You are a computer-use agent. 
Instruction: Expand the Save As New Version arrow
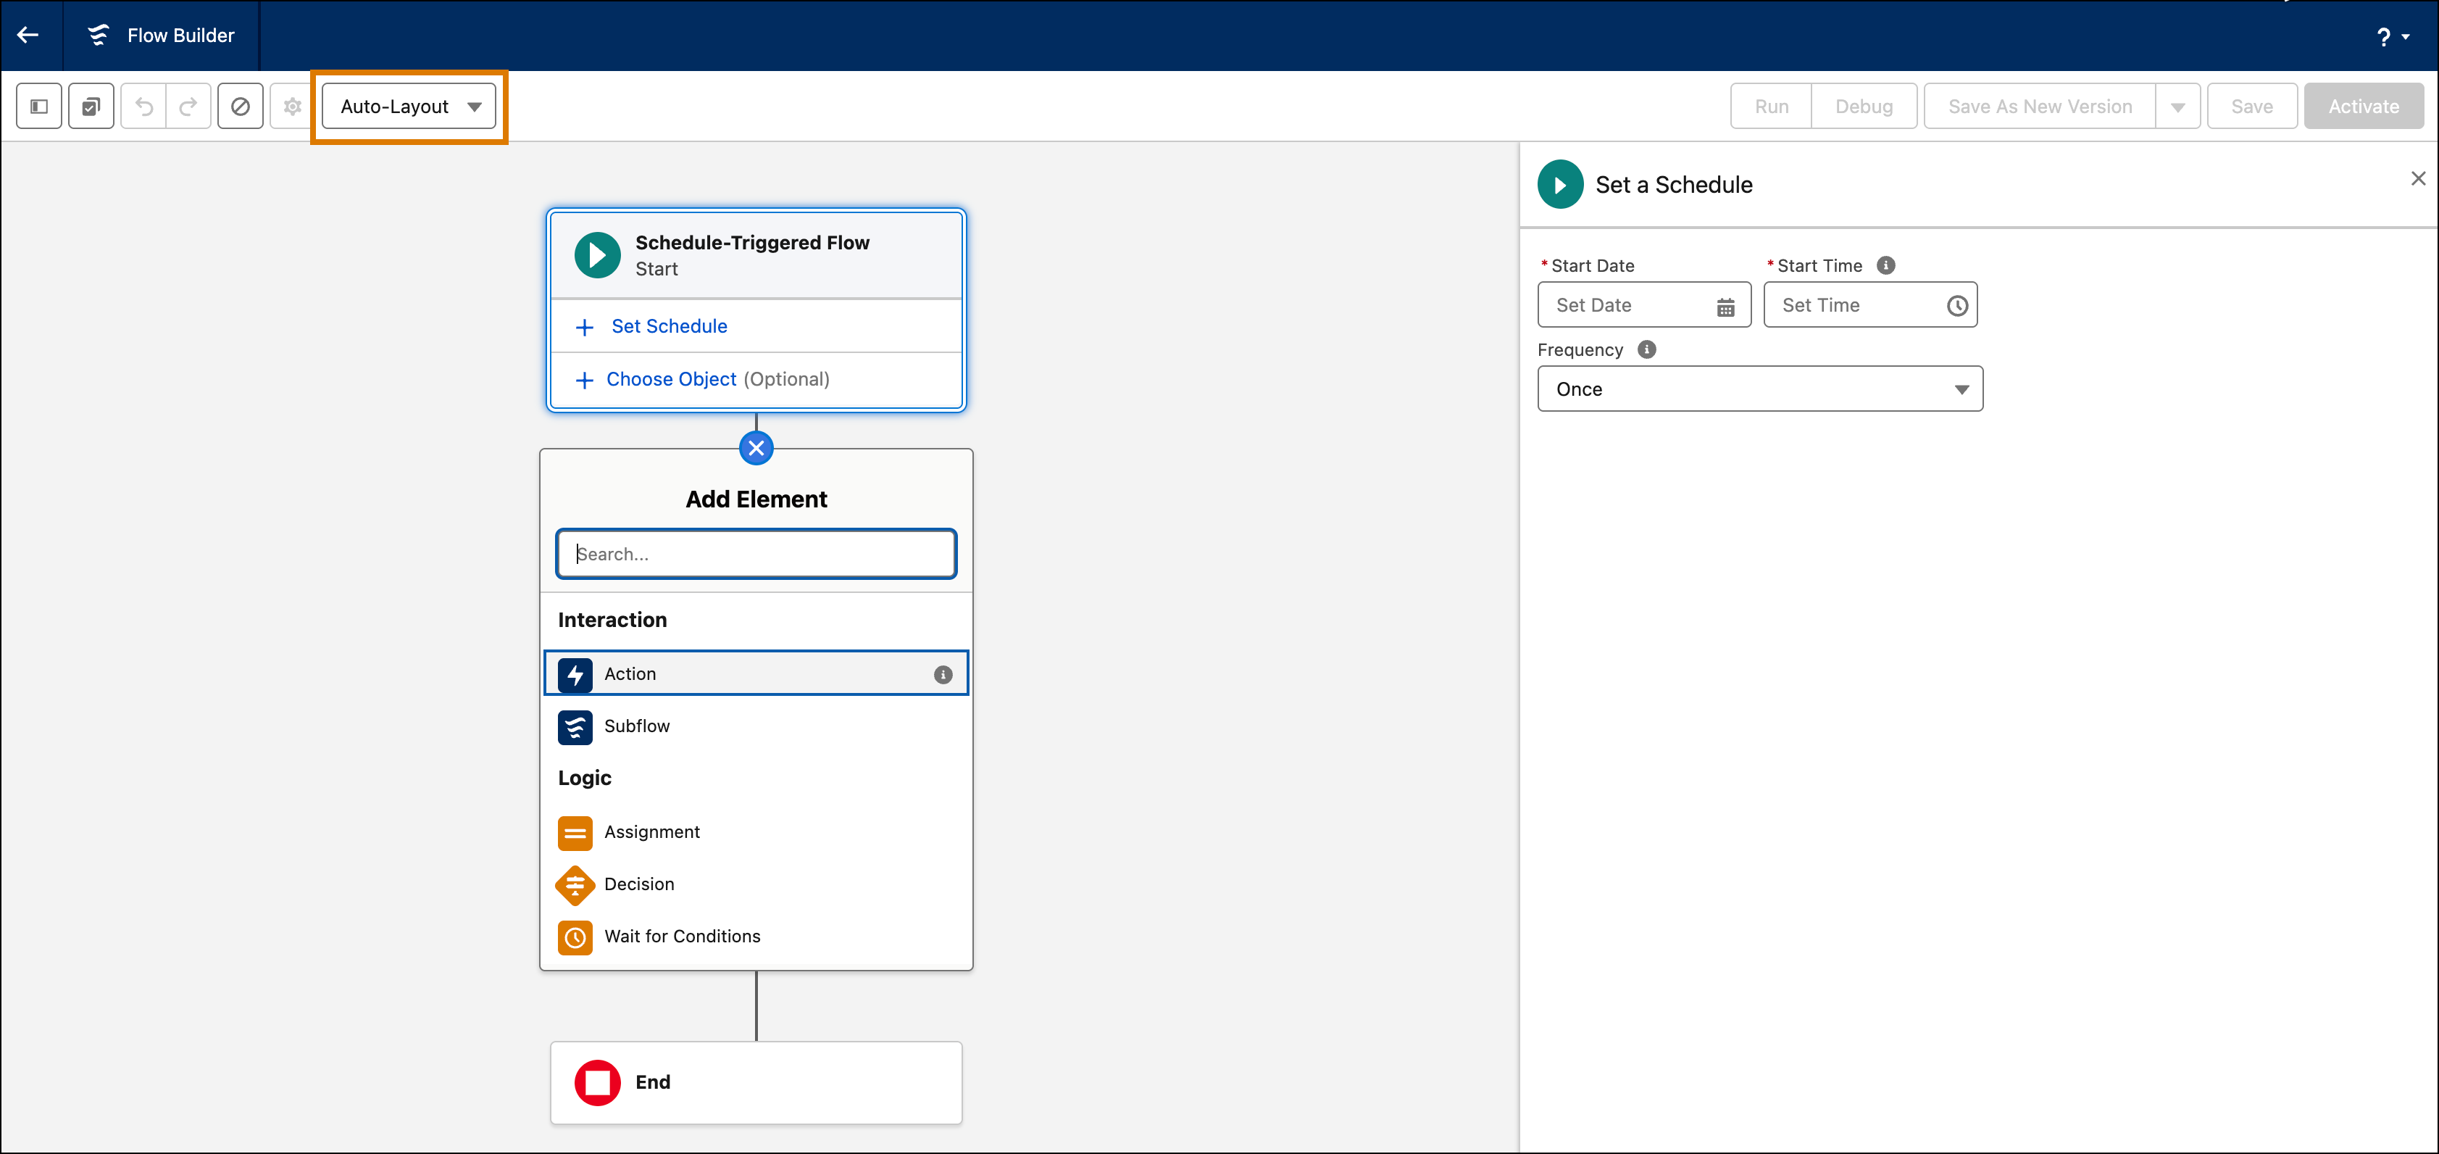(2177, 106)
